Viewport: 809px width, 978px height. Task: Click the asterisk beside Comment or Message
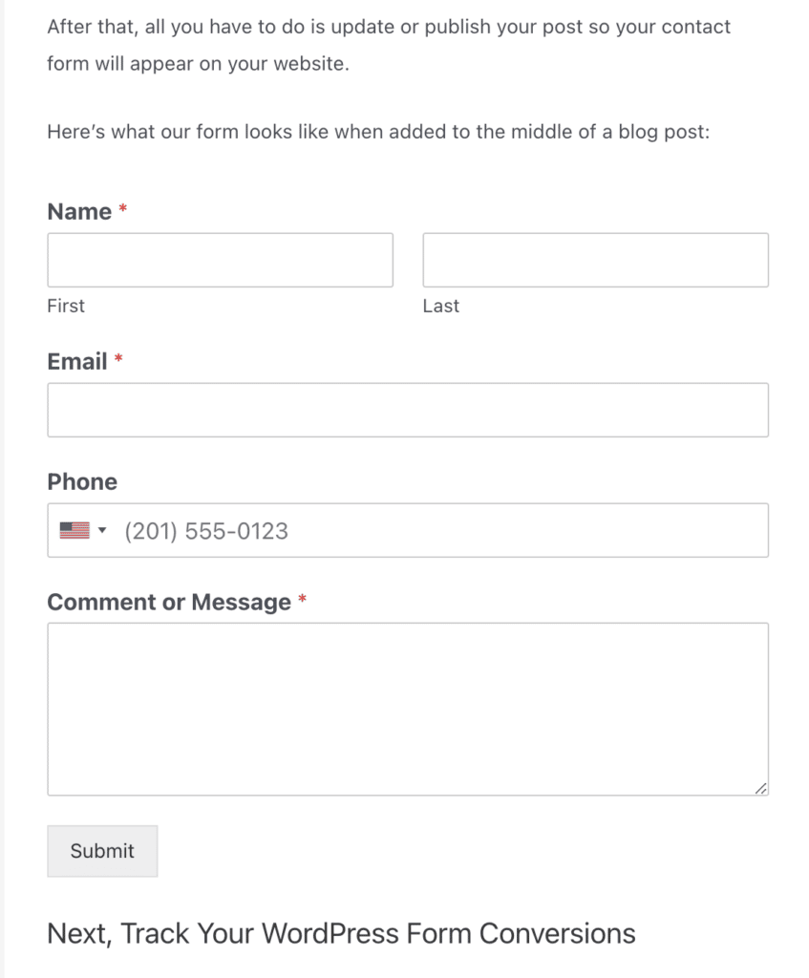pyautogui.click(x=302, y=599)
